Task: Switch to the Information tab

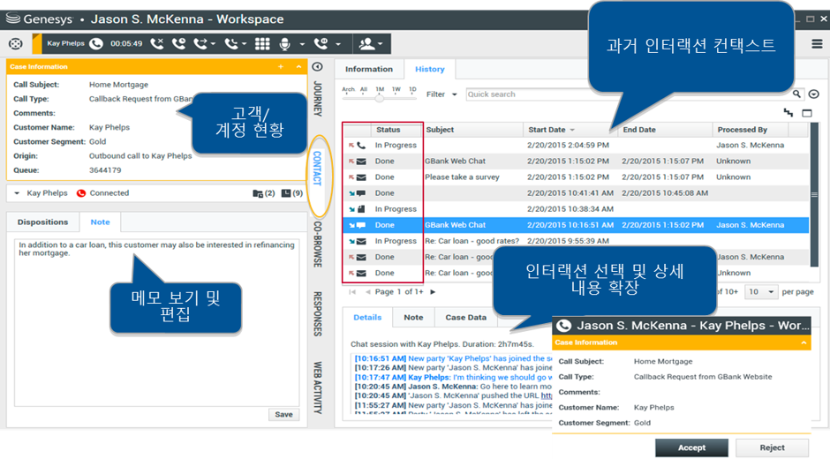Action: pos(368,69)
